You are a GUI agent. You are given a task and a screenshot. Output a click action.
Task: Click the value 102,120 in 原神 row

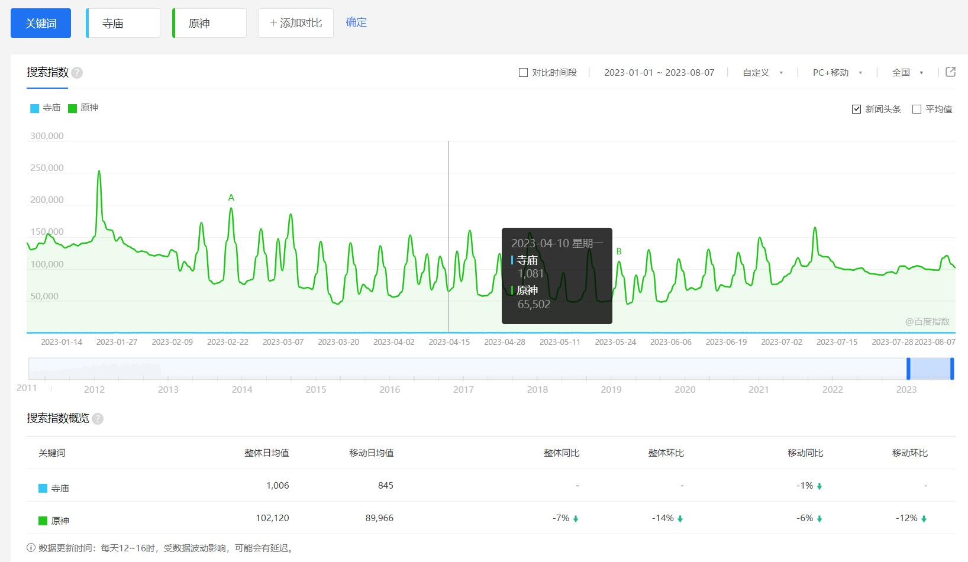point(272,518)
